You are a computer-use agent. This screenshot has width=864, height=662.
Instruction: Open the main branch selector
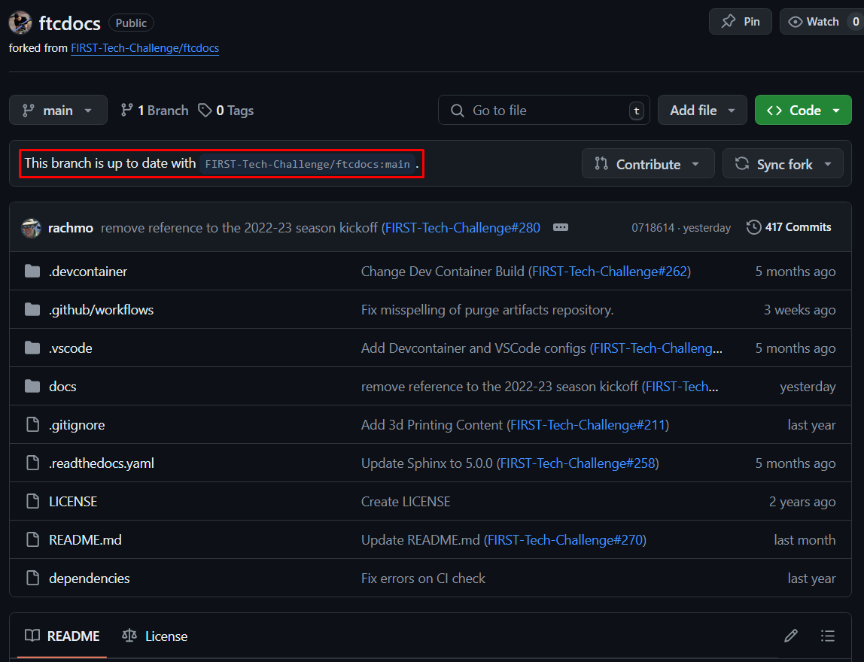[58, 110]
